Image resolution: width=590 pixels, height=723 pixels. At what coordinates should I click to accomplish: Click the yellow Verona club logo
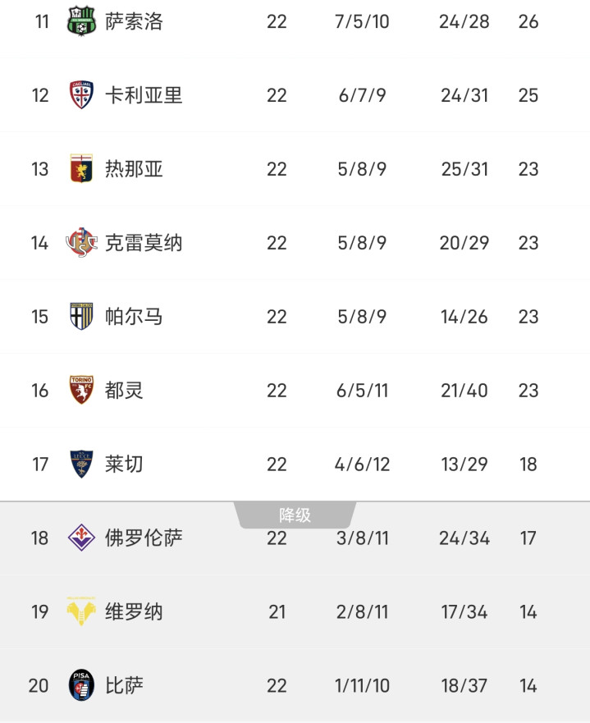point(81,612)
